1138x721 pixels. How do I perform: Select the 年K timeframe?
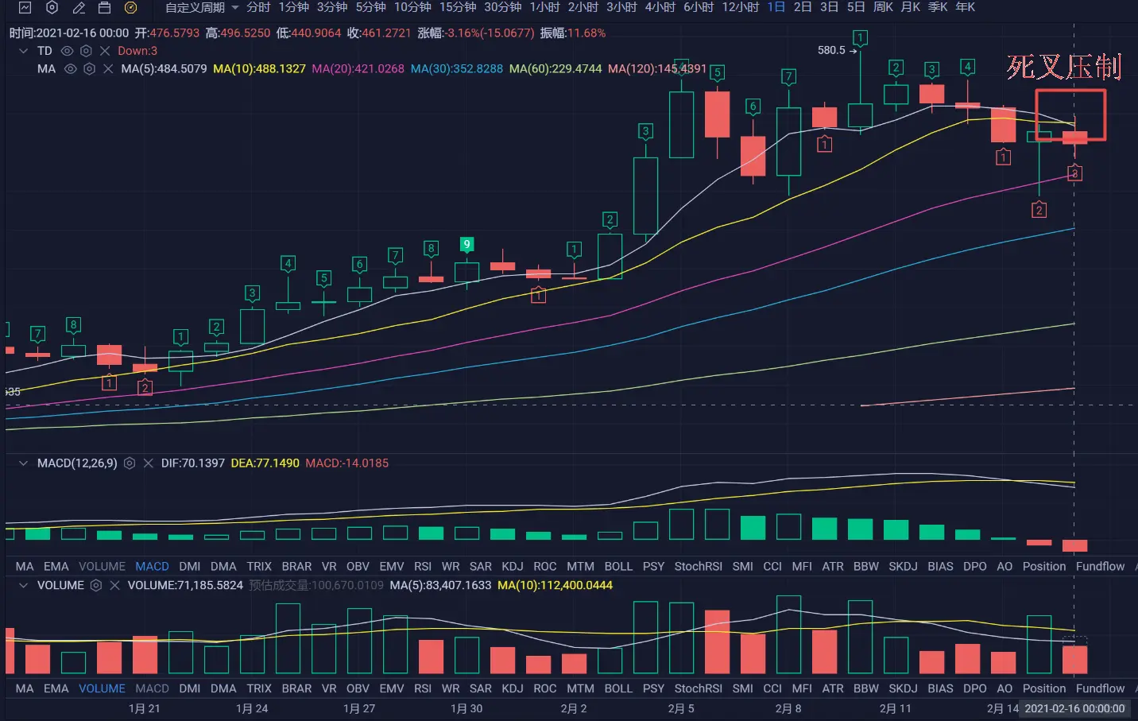[965, 7]
